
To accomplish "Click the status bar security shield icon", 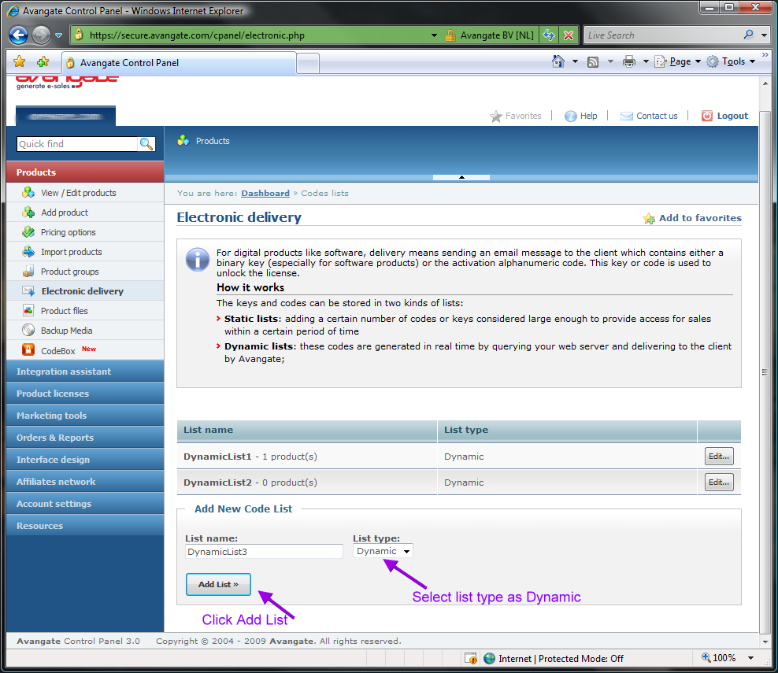I will (x=470, y=658).
